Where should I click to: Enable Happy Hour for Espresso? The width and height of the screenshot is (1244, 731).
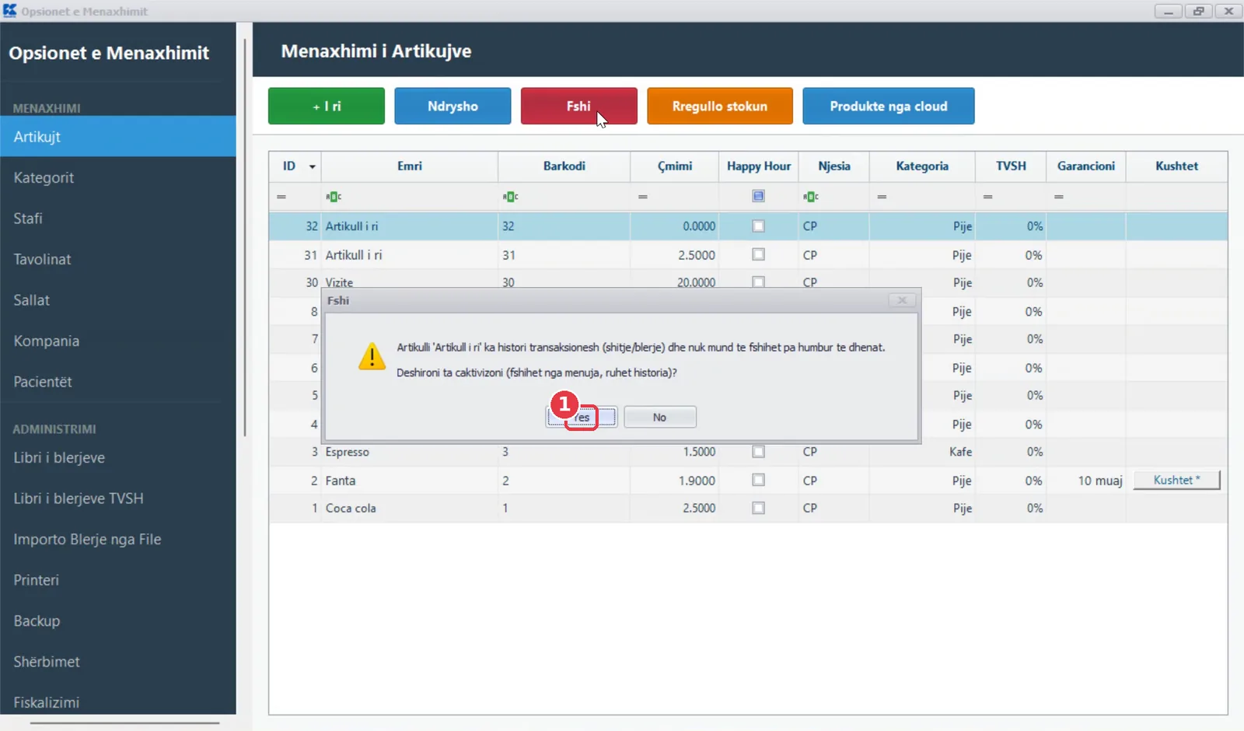[758, 452]
